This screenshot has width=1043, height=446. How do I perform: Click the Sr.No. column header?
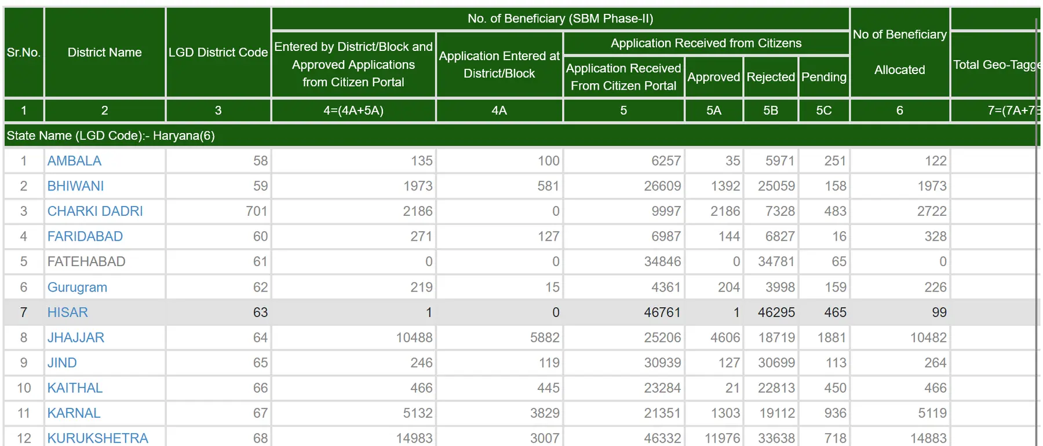[24, 53]
